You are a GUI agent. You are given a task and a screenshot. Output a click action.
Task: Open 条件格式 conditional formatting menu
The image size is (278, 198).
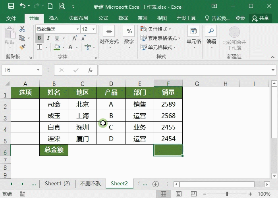coord(156,29)
